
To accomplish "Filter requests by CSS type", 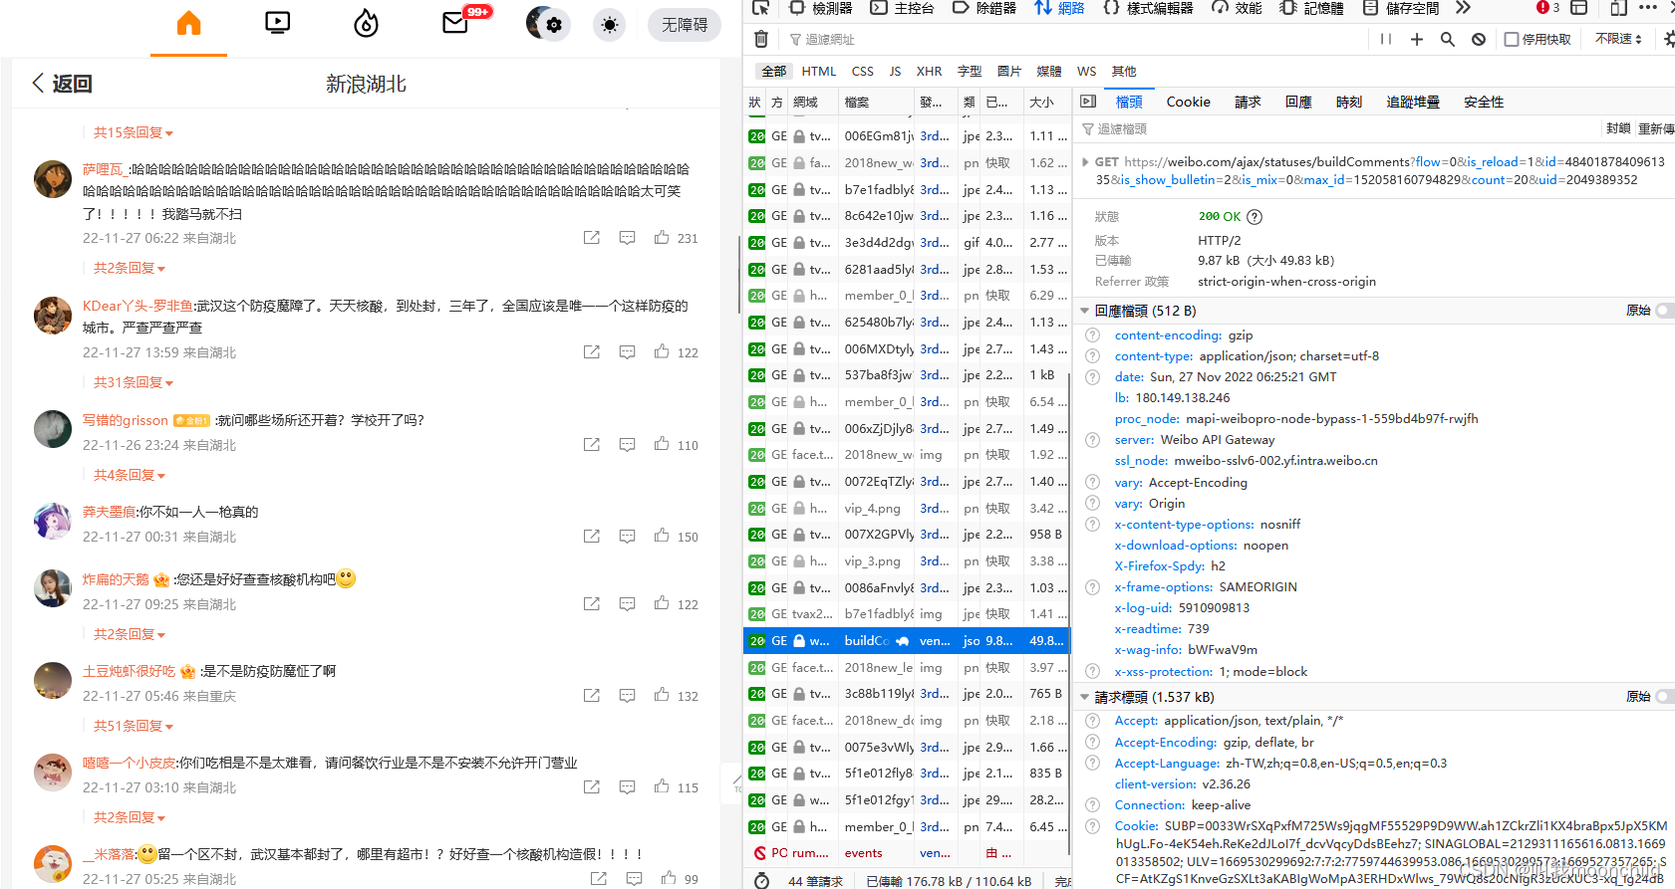I will (863, 72).
